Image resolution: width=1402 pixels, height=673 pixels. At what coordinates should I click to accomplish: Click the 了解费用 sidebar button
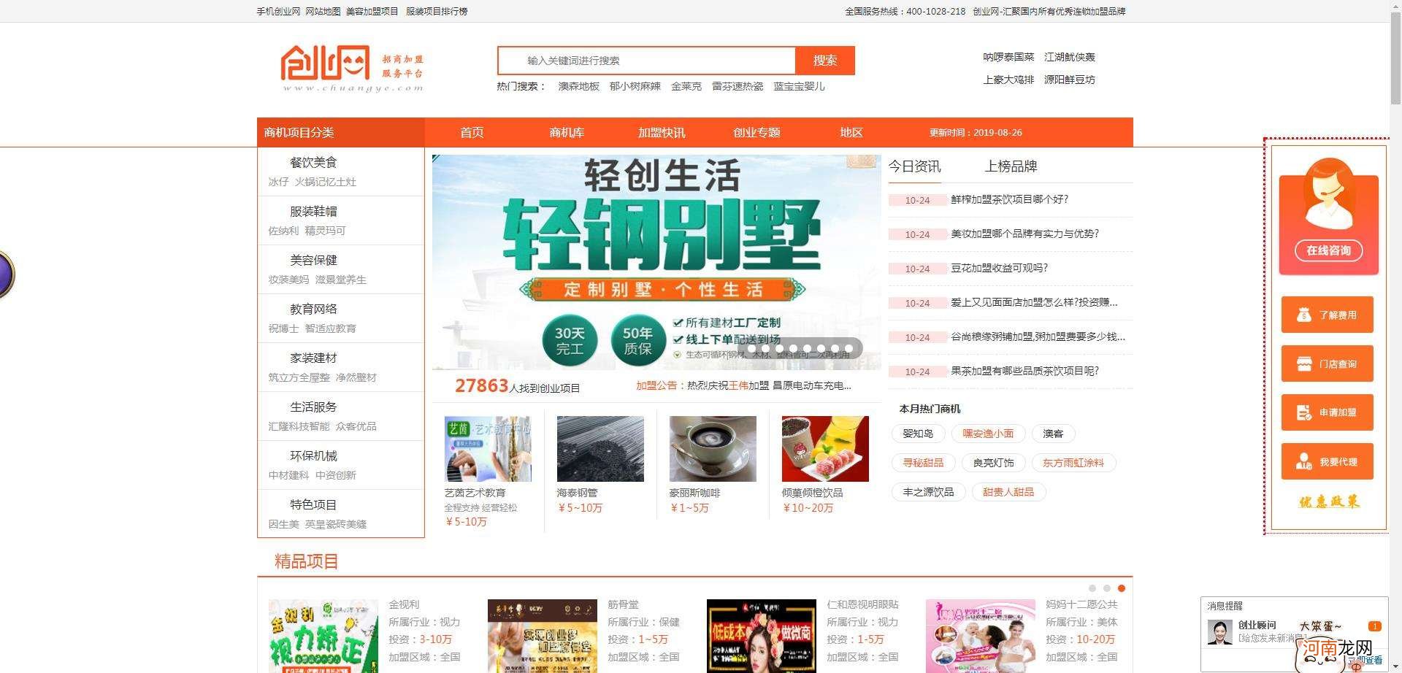[x=1327, y=315]
